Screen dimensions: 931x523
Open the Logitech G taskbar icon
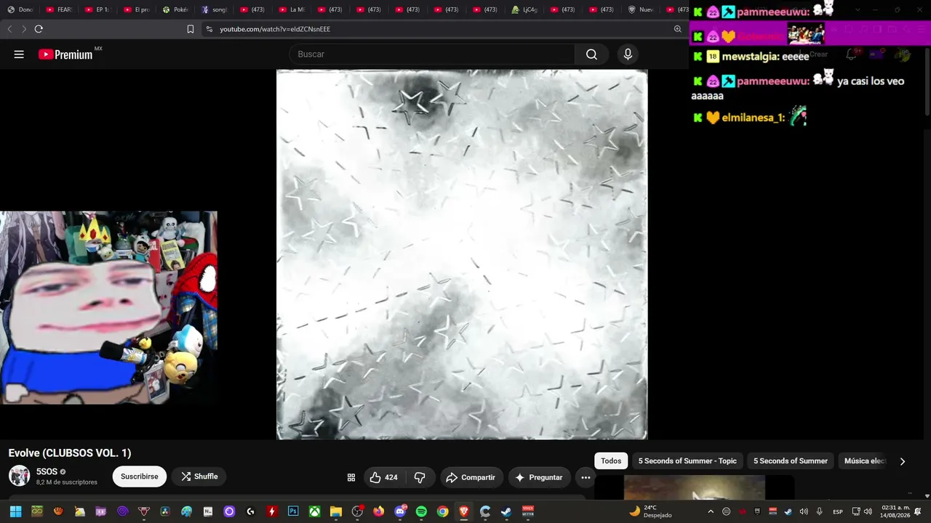click(250, 511)
